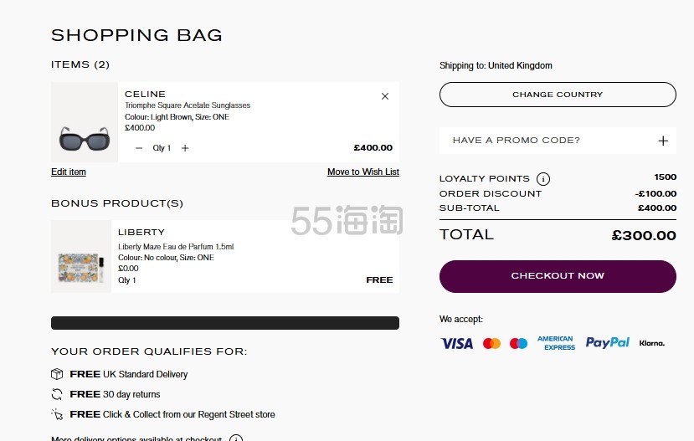Increase sunglasses quantity with plus icon
The image size is (694, 441).
click(x=185, y=148)
